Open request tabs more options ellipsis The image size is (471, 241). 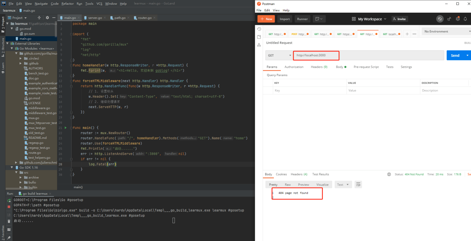click(414, 34)
